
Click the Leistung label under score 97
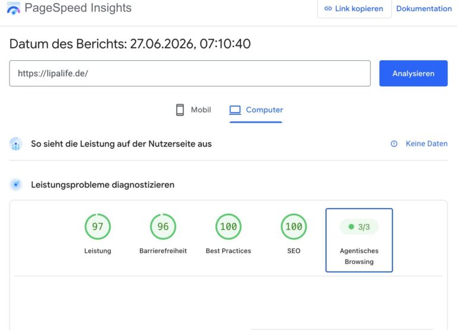[x=98, y=251]
